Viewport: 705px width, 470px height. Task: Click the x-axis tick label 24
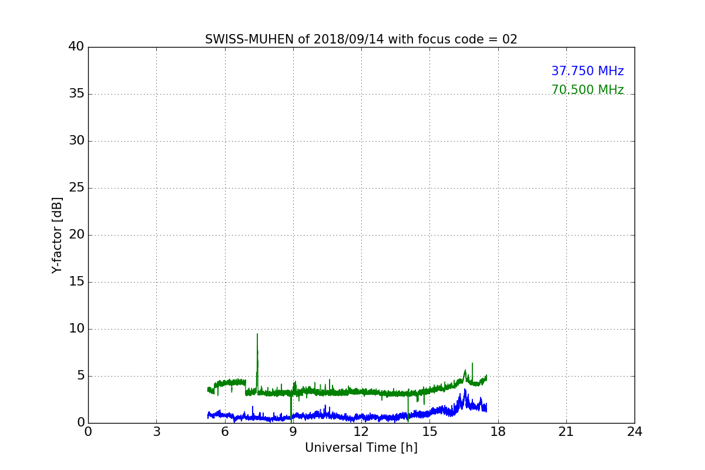click(x=634, y=431)
